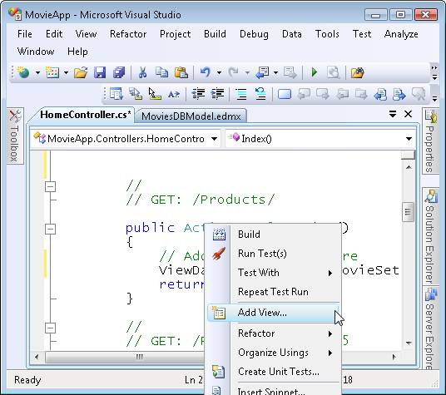The width and height of the screenshot is (446, 395).
Task: Open the Toolbox side panel
Action: coord(15,136)
